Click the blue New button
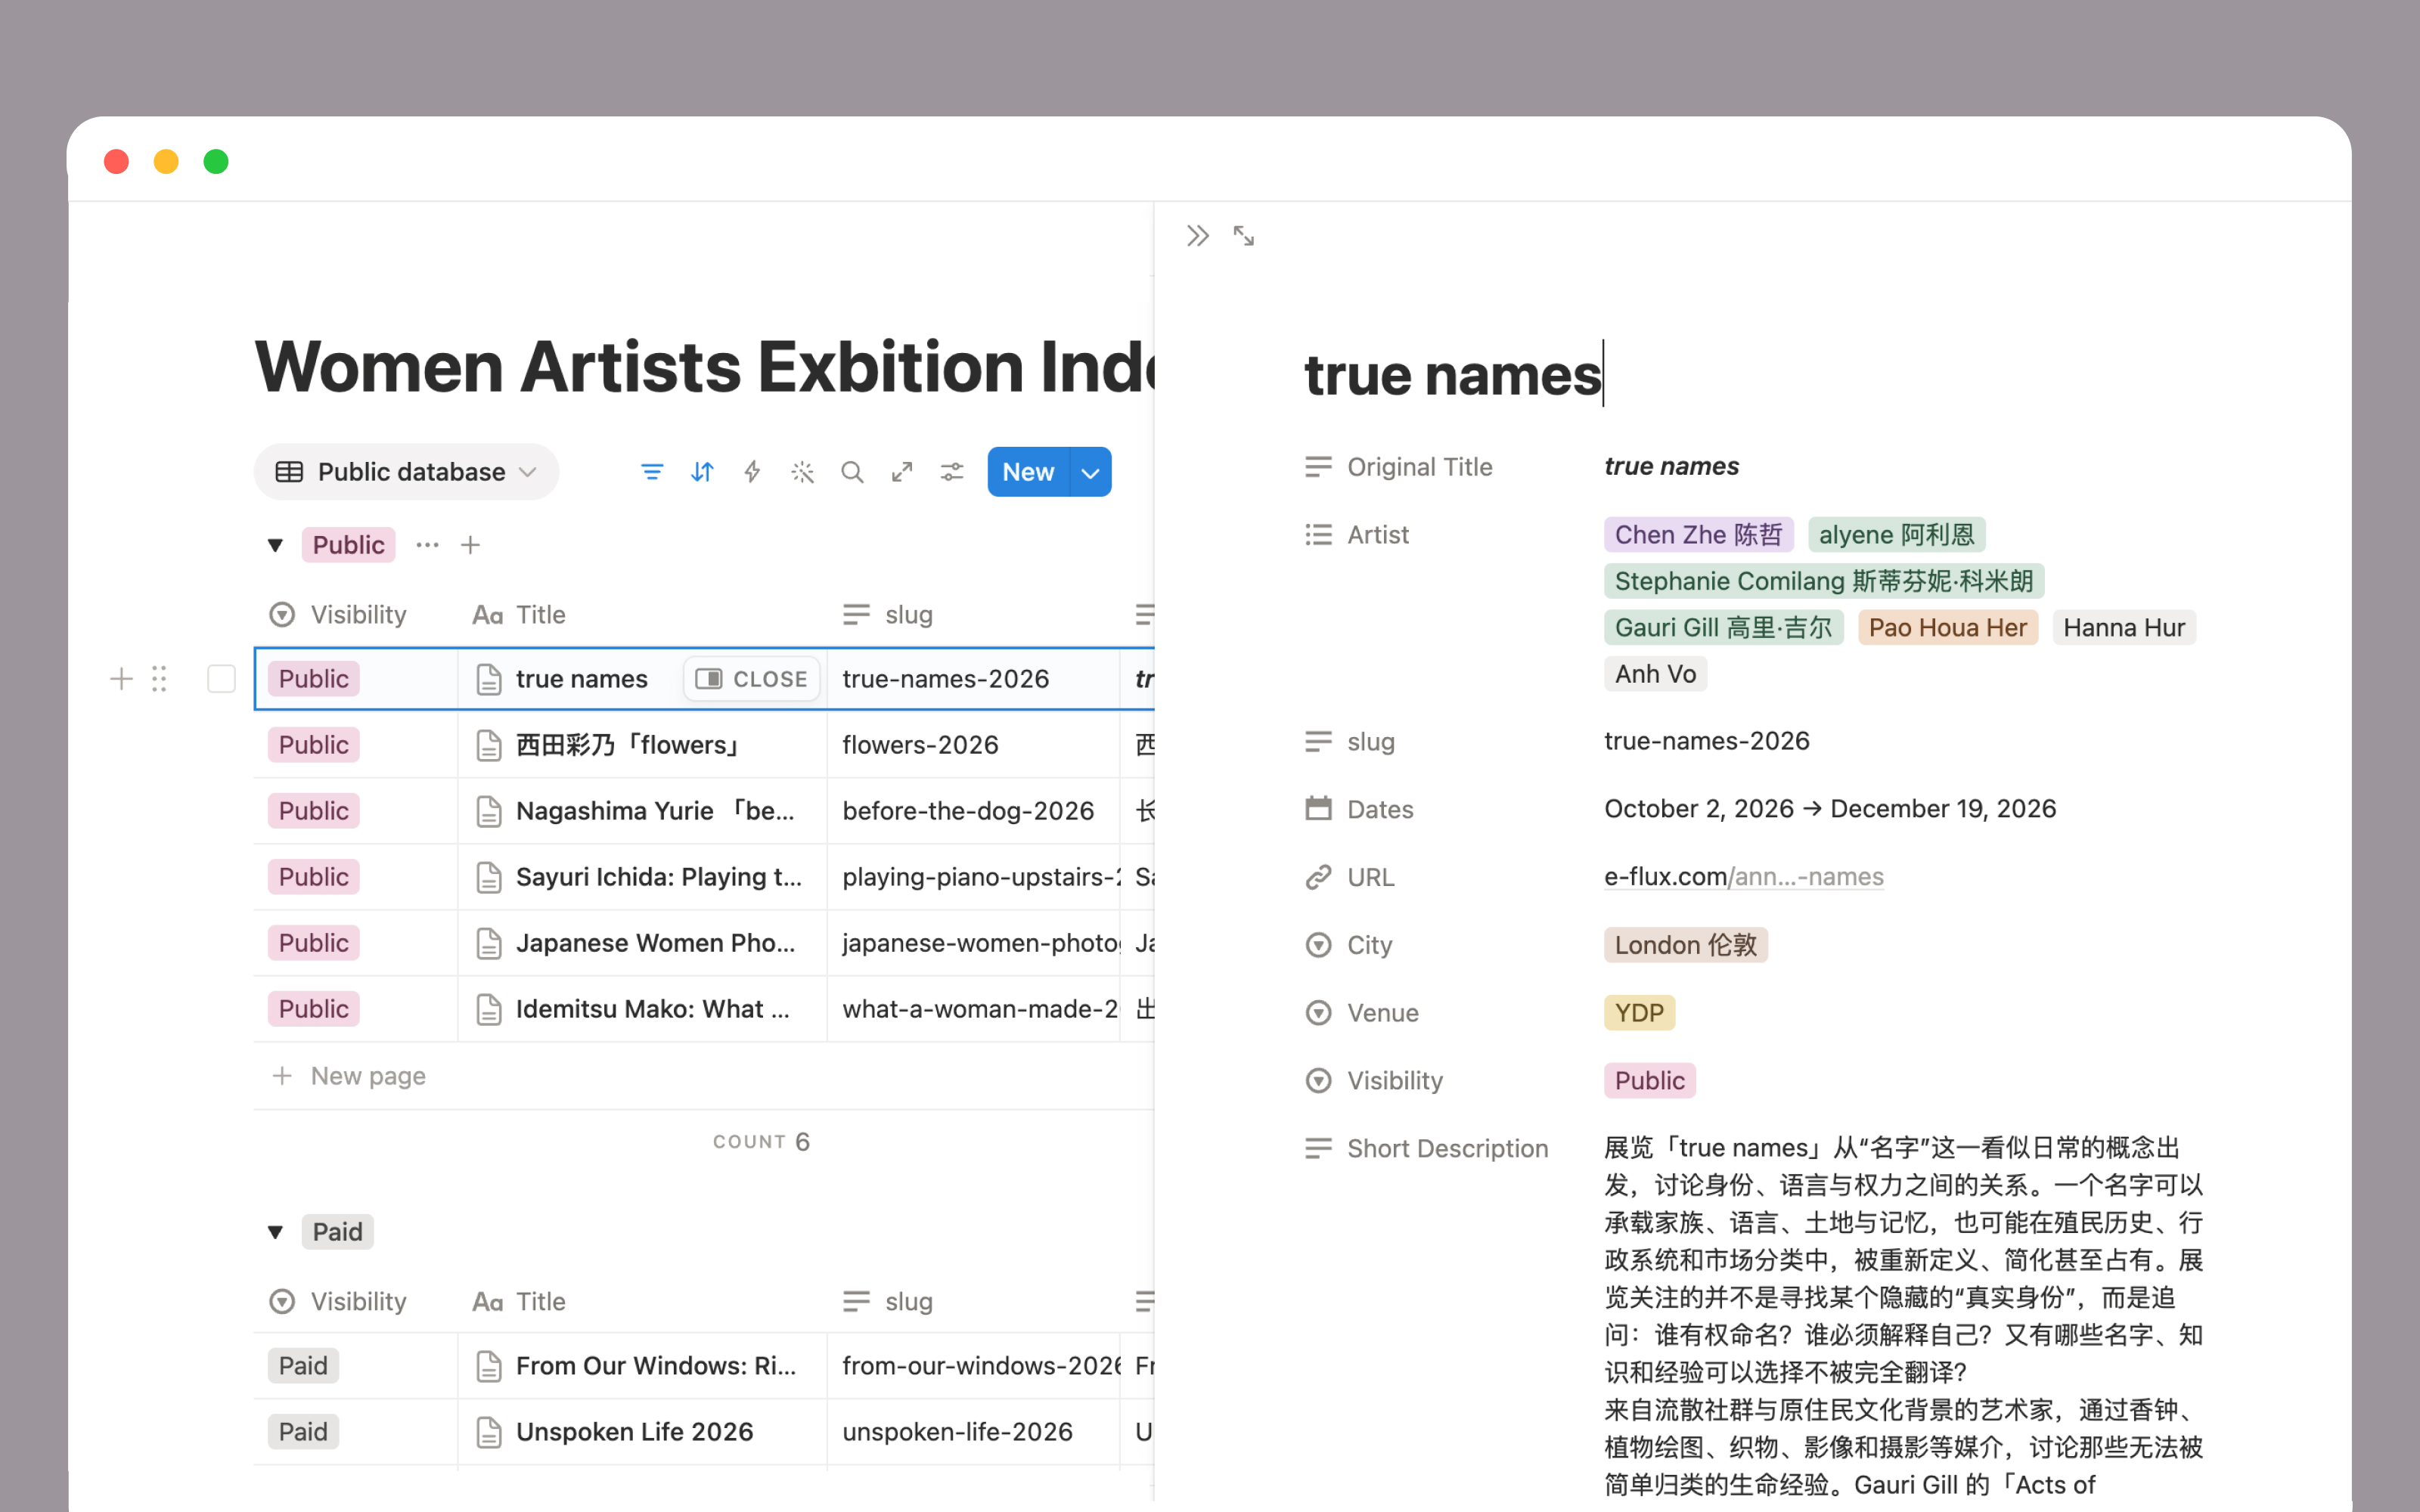The height and width of the screenshot is (1512, 2420). pos(1028,472)
